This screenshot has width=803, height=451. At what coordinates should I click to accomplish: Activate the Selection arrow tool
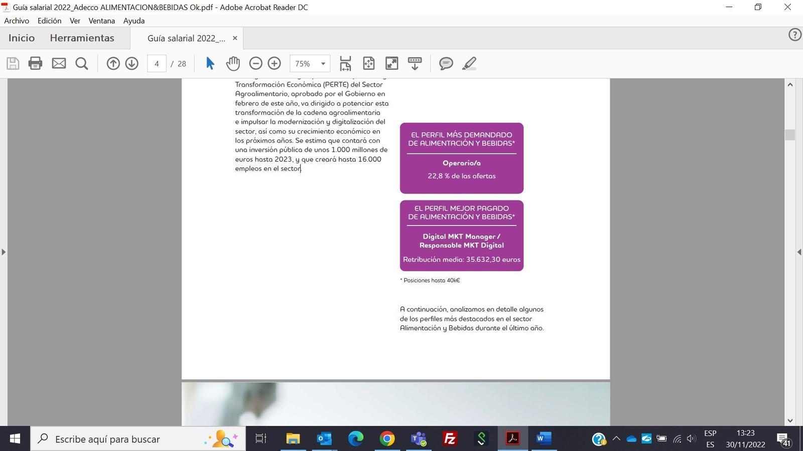click(x=210, y=64)
